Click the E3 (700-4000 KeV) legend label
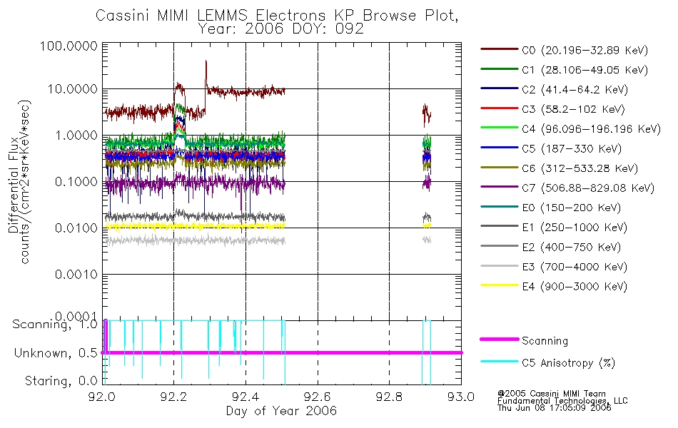The width and height of the screenshot is (678, 428). click(575, 267)
